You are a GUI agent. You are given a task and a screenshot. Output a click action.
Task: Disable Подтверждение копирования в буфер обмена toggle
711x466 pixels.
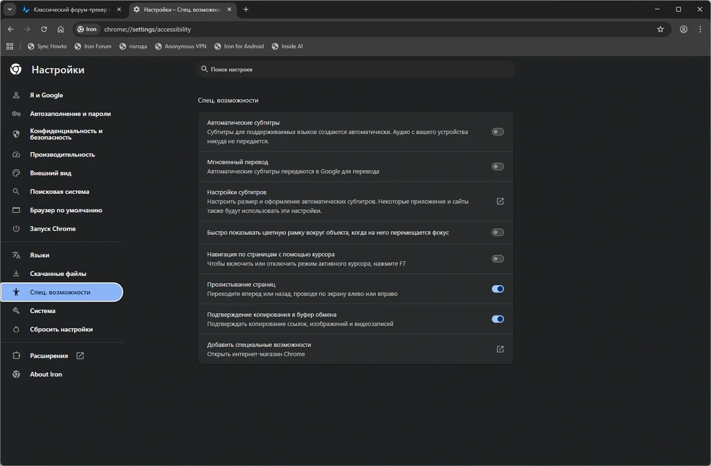(x=498, y=319)
